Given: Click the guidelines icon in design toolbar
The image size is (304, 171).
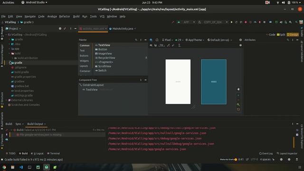Looking at the screenshot, I should tap(180, 46).
